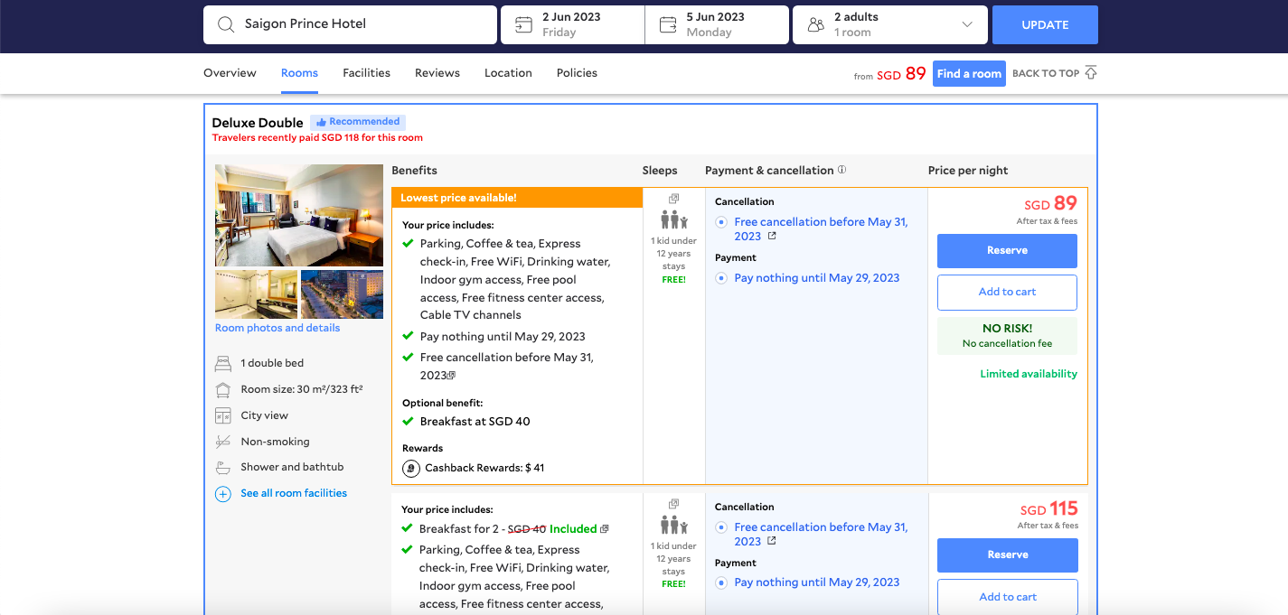
Task: Open the check-in date picker showing 2 Jun 2023
Action: 572,24
